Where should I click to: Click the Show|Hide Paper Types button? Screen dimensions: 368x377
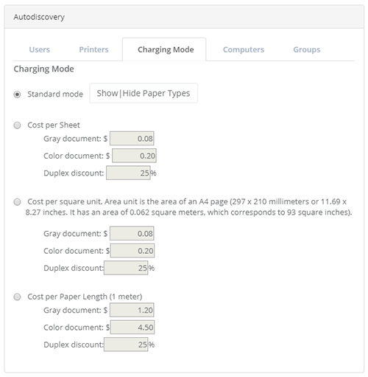(x=144, y=94)
